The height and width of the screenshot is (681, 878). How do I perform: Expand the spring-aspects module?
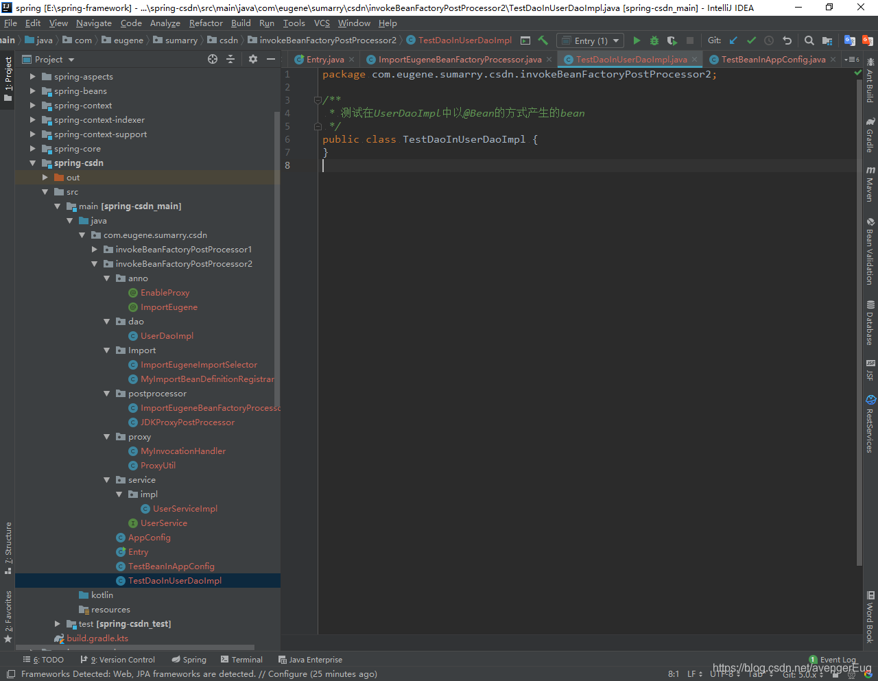click(32, 77)
